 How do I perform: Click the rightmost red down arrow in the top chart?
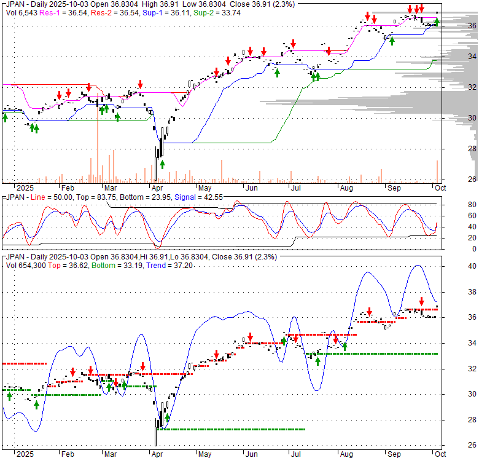[422, 9]
